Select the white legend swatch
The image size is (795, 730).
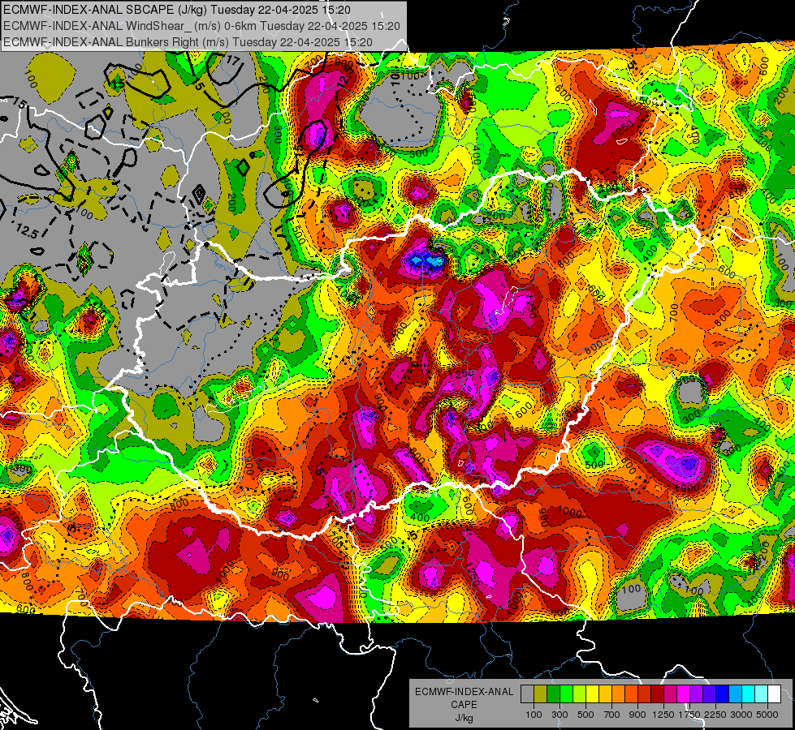pyautogui.click(x=774, y=694)
